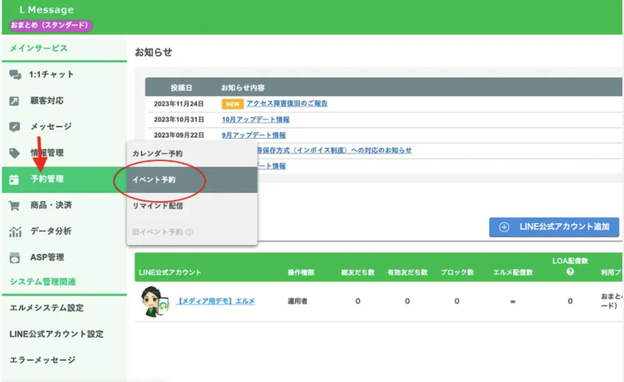Click the 情報管理 tag icon
Screen dimensions: 624x382
point(15,153)
